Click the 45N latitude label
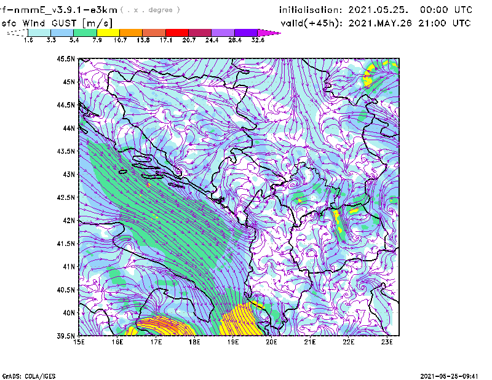The height and width of the screenshot is (380, 492). pyautogui.click(x=69, y=82)
